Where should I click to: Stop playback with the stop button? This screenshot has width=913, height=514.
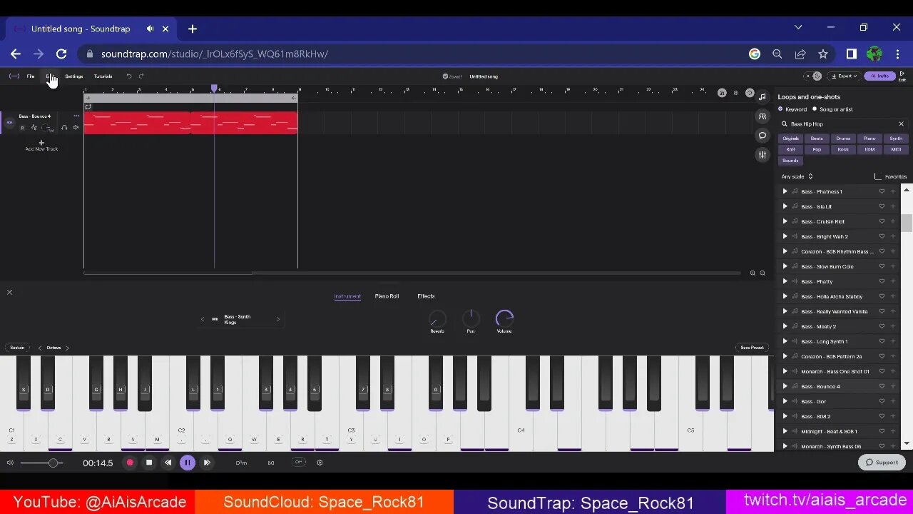tap(149, 463)
